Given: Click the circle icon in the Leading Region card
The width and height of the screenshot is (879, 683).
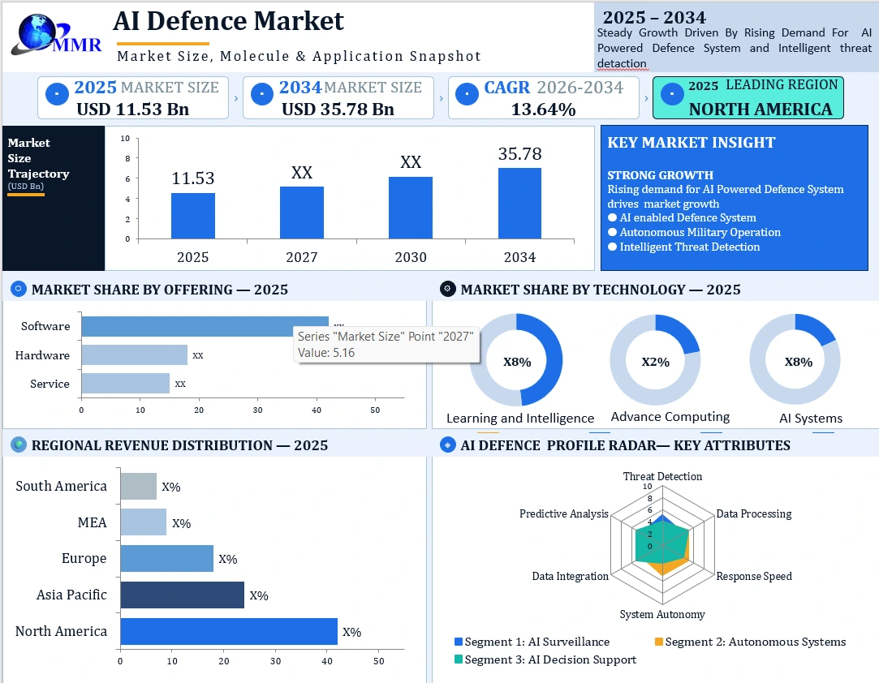Looking at the screenshot, I should 671,94.
